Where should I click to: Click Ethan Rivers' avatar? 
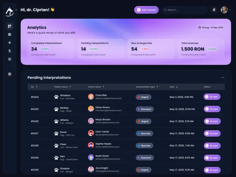91,109
